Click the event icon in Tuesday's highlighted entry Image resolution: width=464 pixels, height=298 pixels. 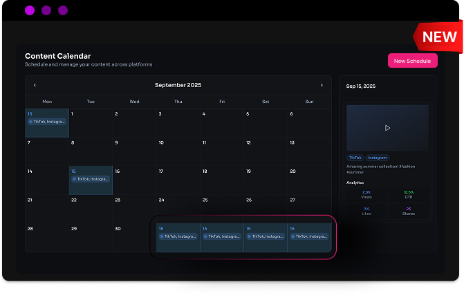click(74, 179)
